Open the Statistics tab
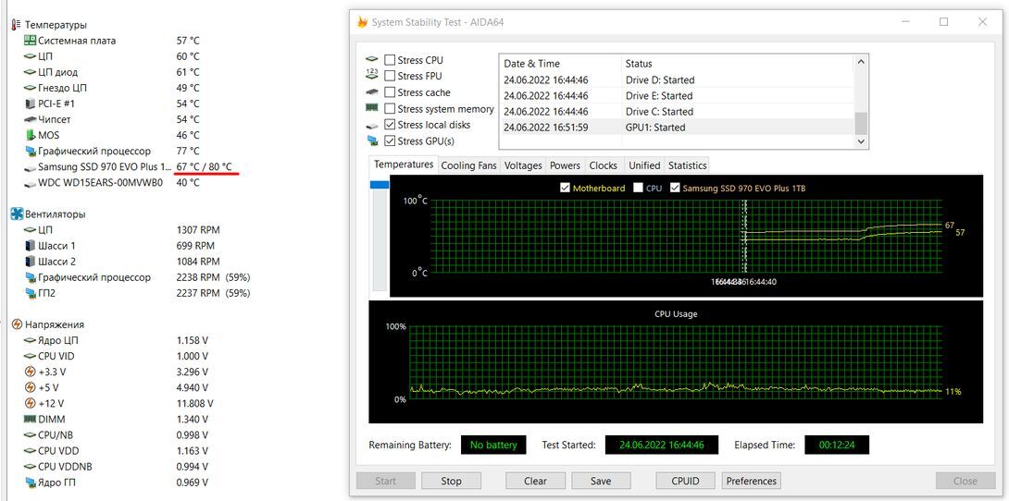 (x=687, y=165)
